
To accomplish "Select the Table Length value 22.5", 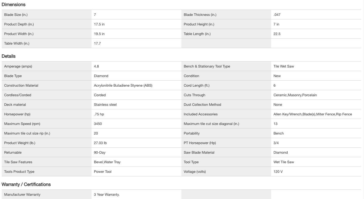I will point(277,34).
